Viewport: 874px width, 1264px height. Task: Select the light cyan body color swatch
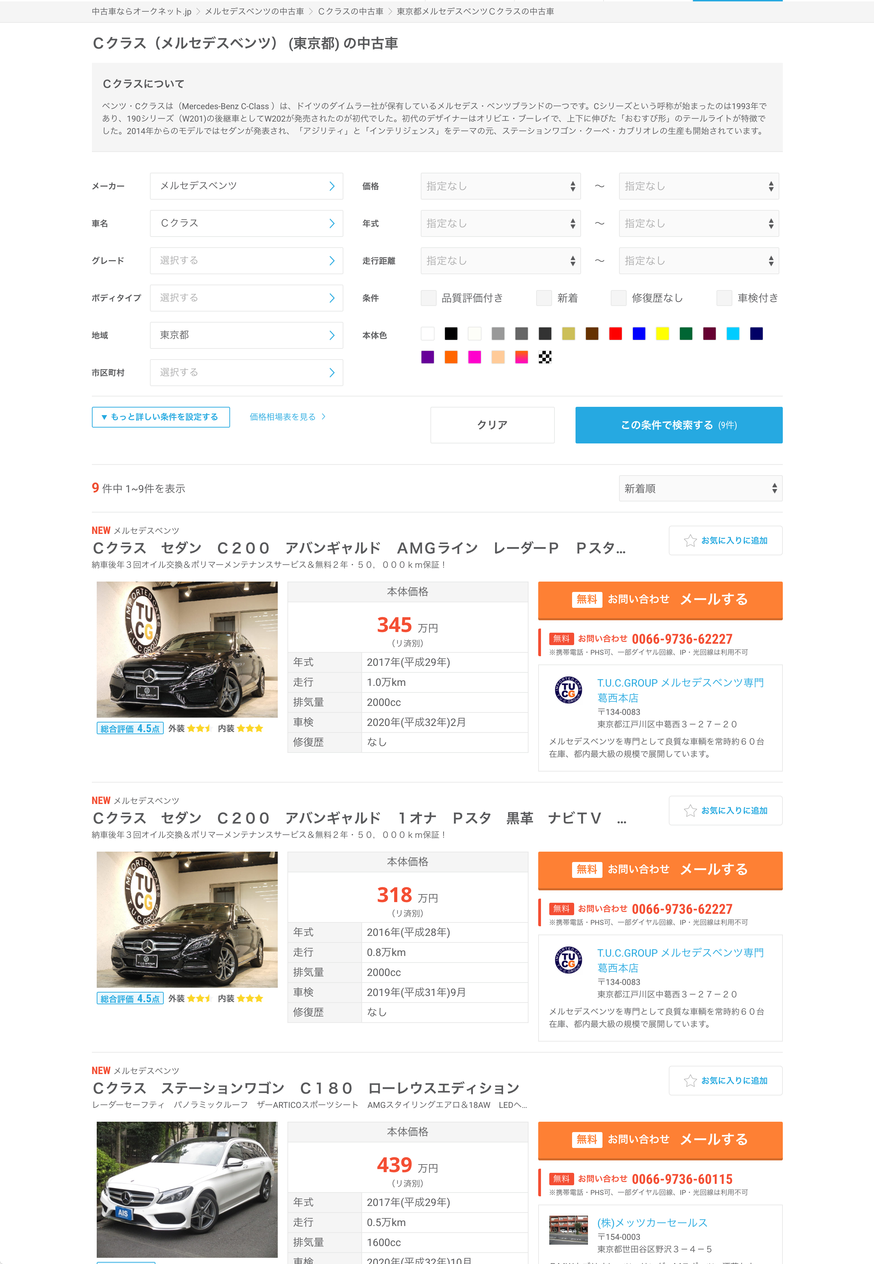click(733, 333)
